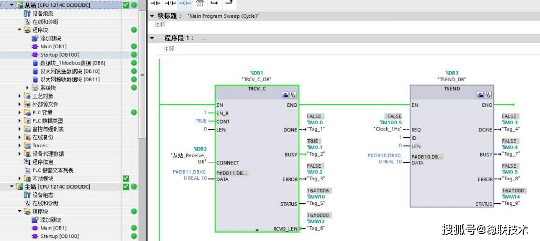540x241 pixels.
Task: Select the "Tag_2" BUSY output operand
Action: [x=316, y=154]
